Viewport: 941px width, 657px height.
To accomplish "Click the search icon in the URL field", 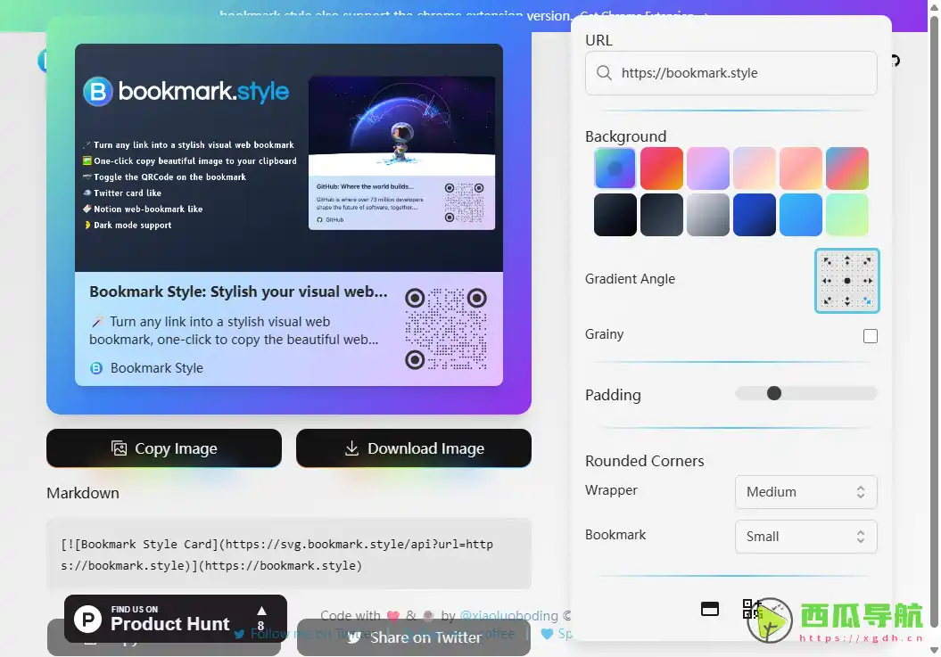I will click(x=604, y=73).
